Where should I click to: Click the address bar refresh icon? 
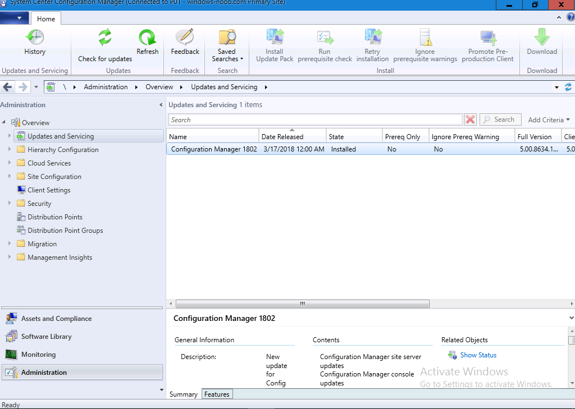coord(568,87)
